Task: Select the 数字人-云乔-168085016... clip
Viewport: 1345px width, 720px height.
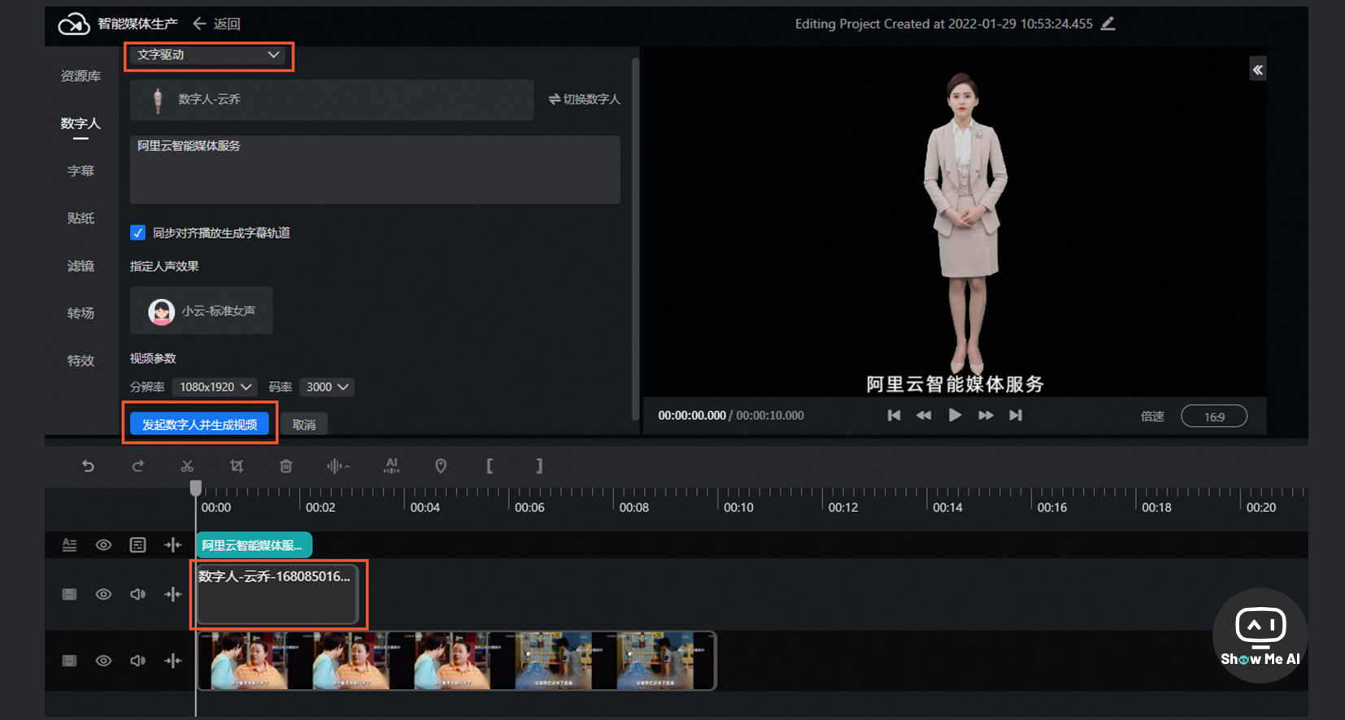Action: 276,594
